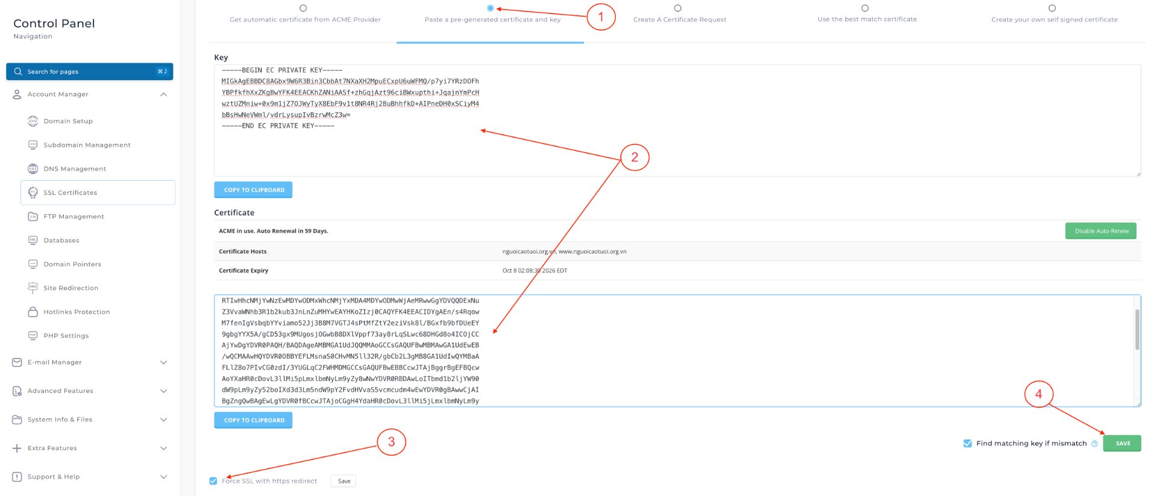Open Domain Pointers page
This screenshot has height=496, width=1157.
tap(72, 264)
